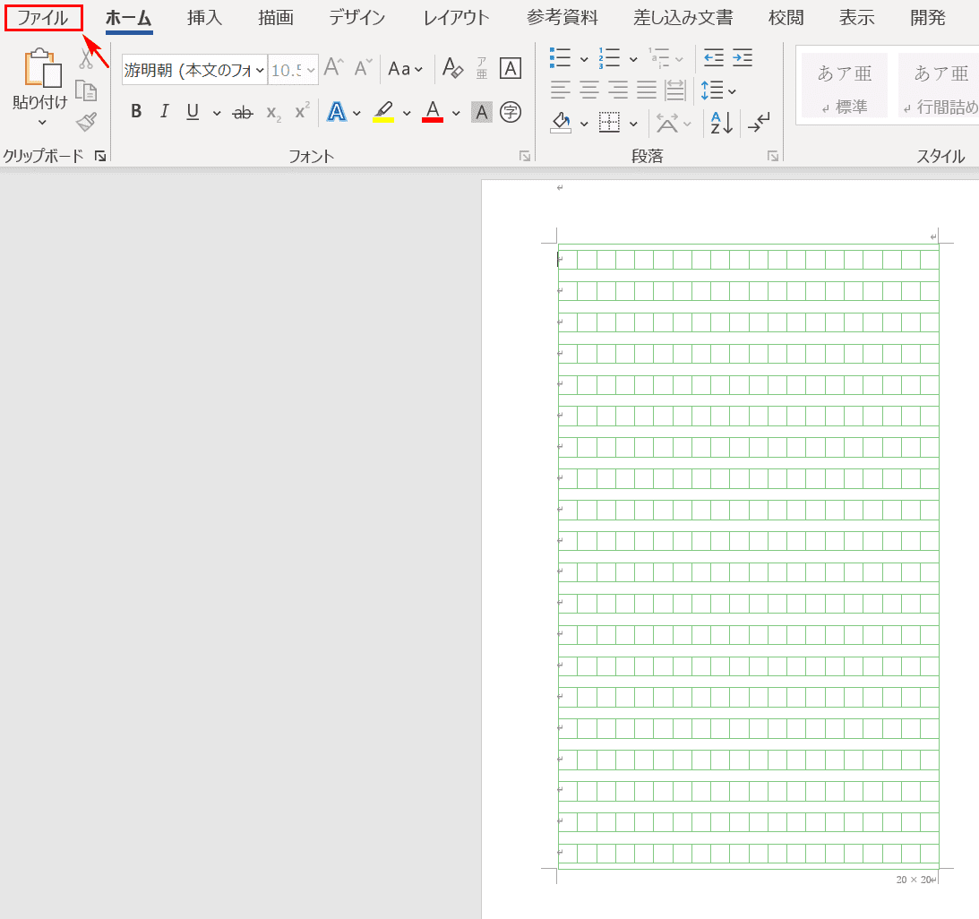Screen dimensions: 979x919
Task: Clear all formatting with eraser icon
Action: pos(452,67)
